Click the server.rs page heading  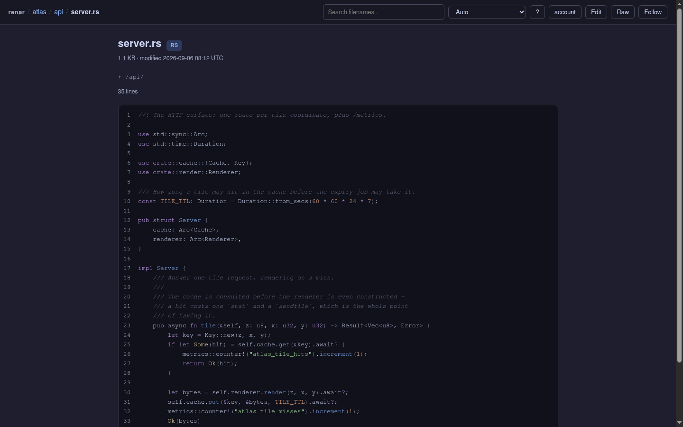point(139,44)
